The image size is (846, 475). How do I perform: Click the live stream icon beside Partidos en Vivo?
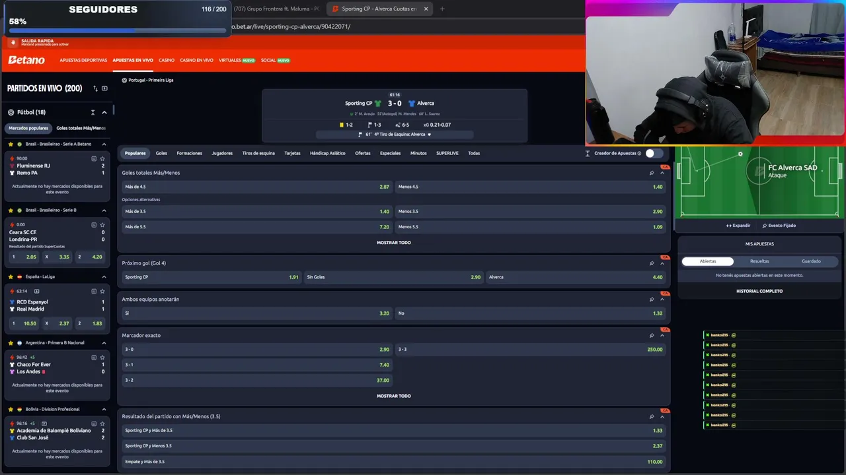pos(104,88)
